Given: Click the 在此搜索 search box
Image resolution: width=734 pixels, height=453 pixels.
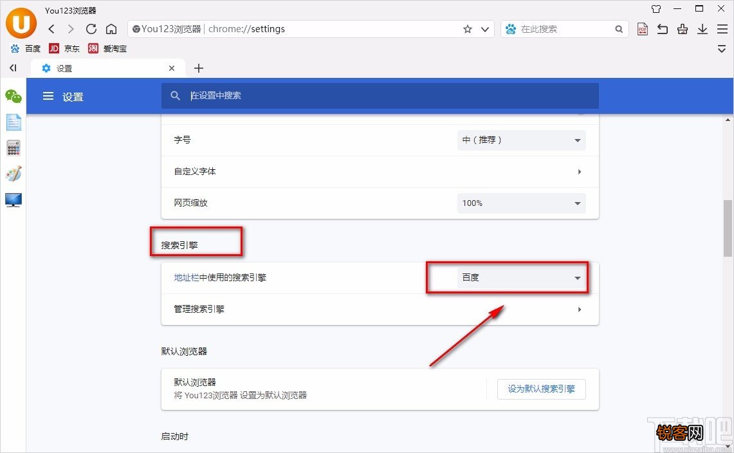Looking at the screenshot, I should (565, 29).
